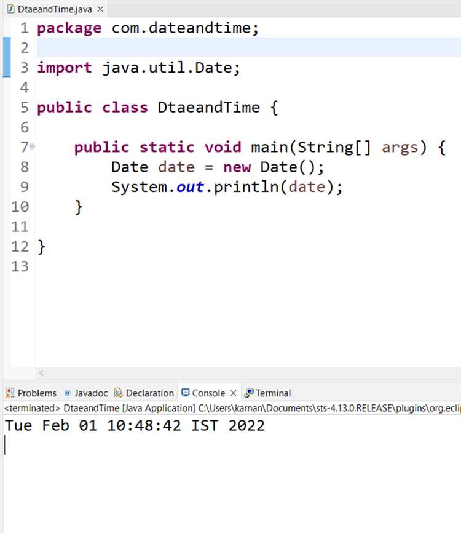Collapse the main method fold marker

[x=32, y=147]
